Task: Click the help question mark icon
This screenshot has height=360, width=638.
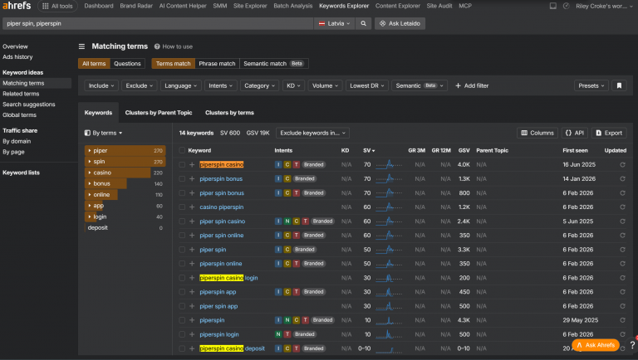Action: click(x=632, y=344)
